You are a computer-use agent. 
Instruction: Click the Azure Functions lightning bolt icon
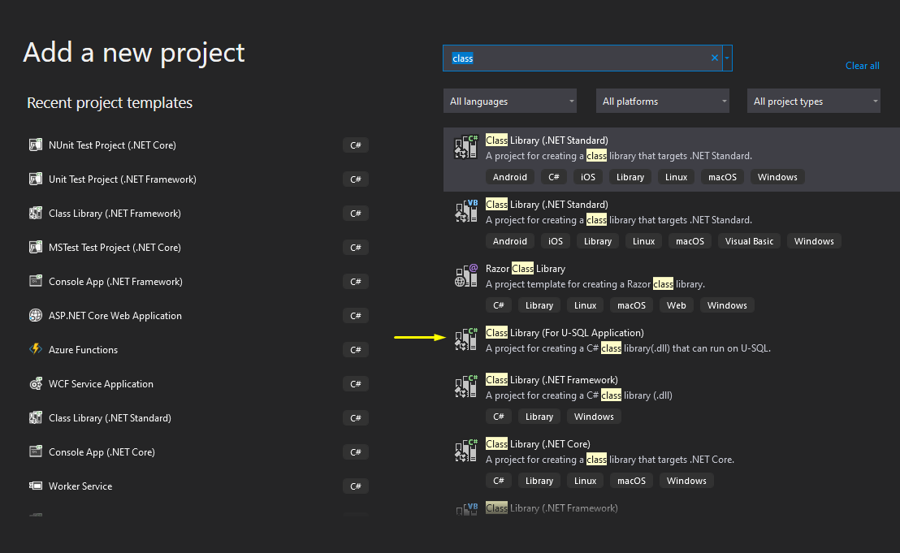point(36,349)
